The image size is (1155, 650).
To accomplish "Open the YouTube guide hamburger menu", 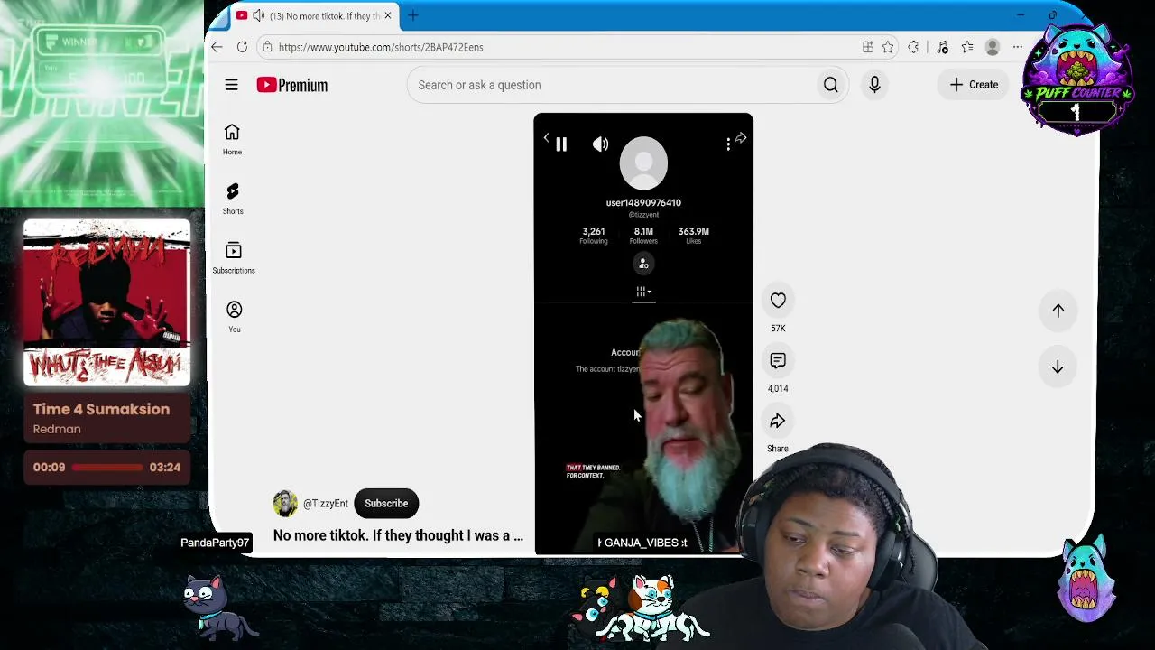I will pyautogui.click(x=231, y=85).
